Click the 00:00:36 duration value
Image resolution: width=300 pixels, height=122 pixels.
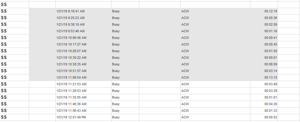(x=271, y=18)
